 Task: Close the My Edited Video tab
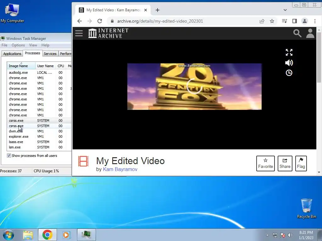(145, 10)
